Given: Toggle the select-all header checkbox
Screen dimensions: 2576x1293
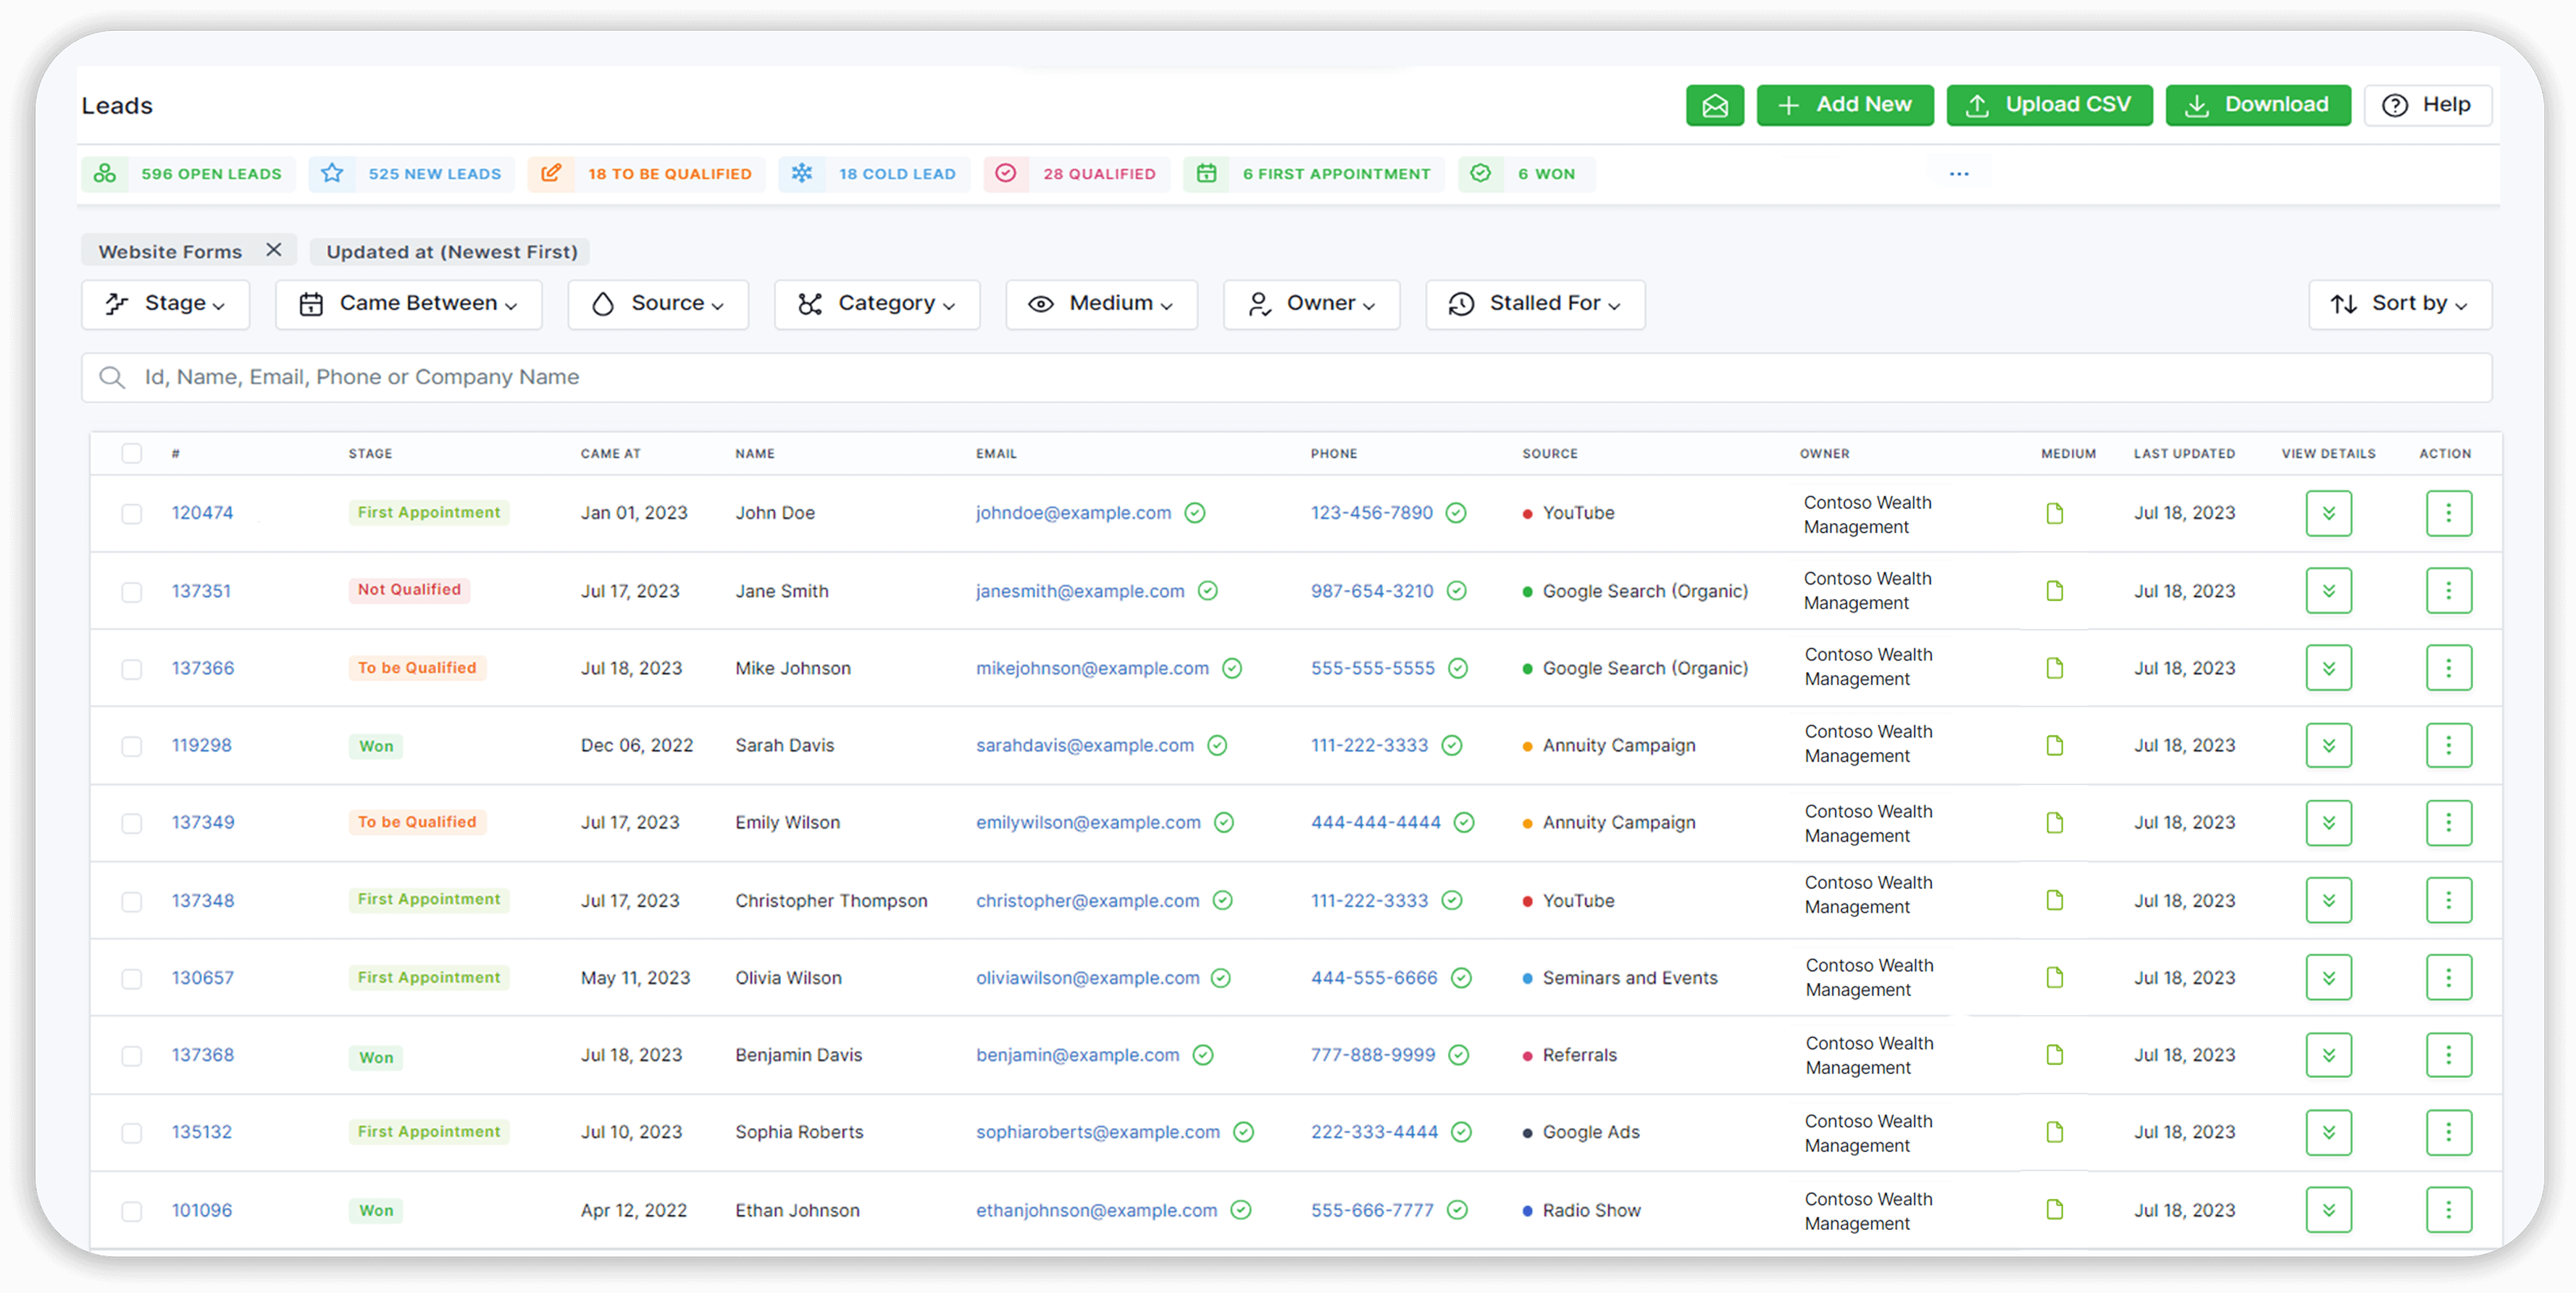Looking at the screenshot, I should click(132, 453).
